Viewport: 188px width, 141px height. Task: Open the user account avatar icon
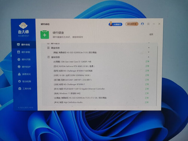click(143, 24)
